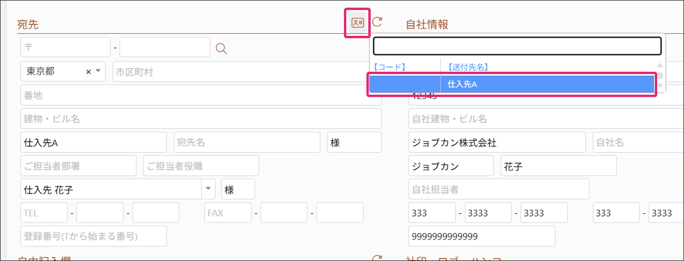The height and width of the screenshot is (261, 684).
Task: Click the 宛先名 input field
Action: pos(247,142)
